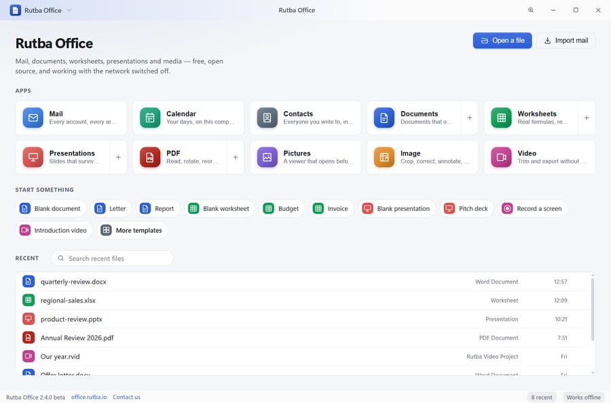Click the product-review.pptx file icon

tap(29, 318)
